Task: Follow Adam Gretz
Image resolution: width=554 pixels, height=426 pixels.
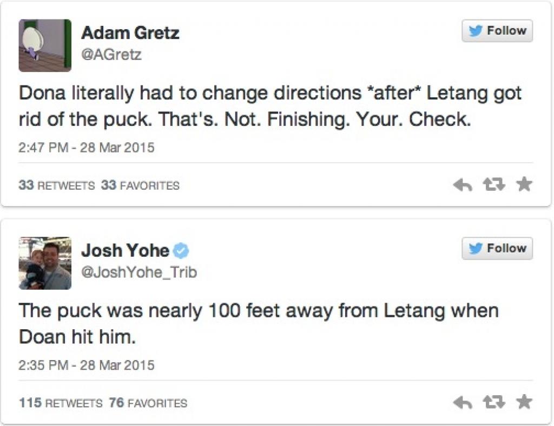Action: 497,31
